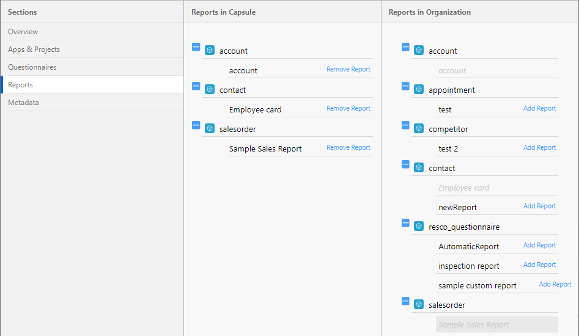The height and width of the screenshot is (336, 579).
Task: Collapse the appointment group in Organization
Action: coord(405,86)
